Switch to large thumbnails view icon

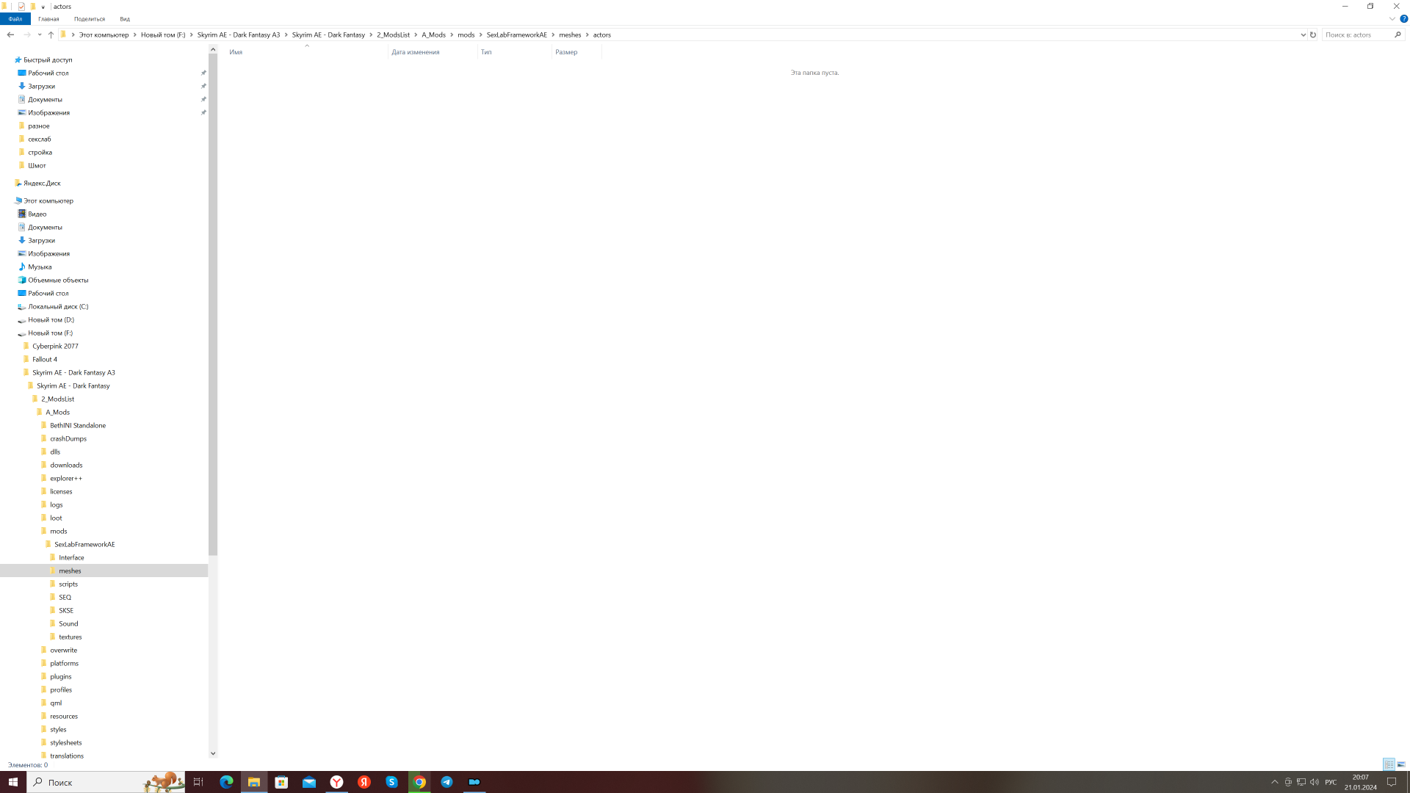click(x=1401, y=764)
